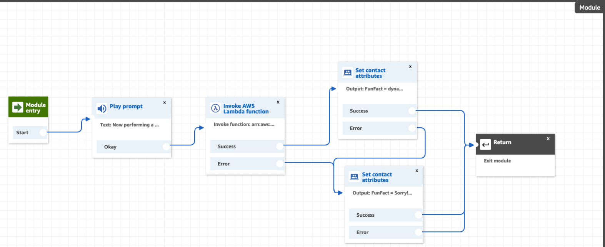Click the green Module entry arrow icon
This screenshot has height=247, width=605.
point(18,107)
